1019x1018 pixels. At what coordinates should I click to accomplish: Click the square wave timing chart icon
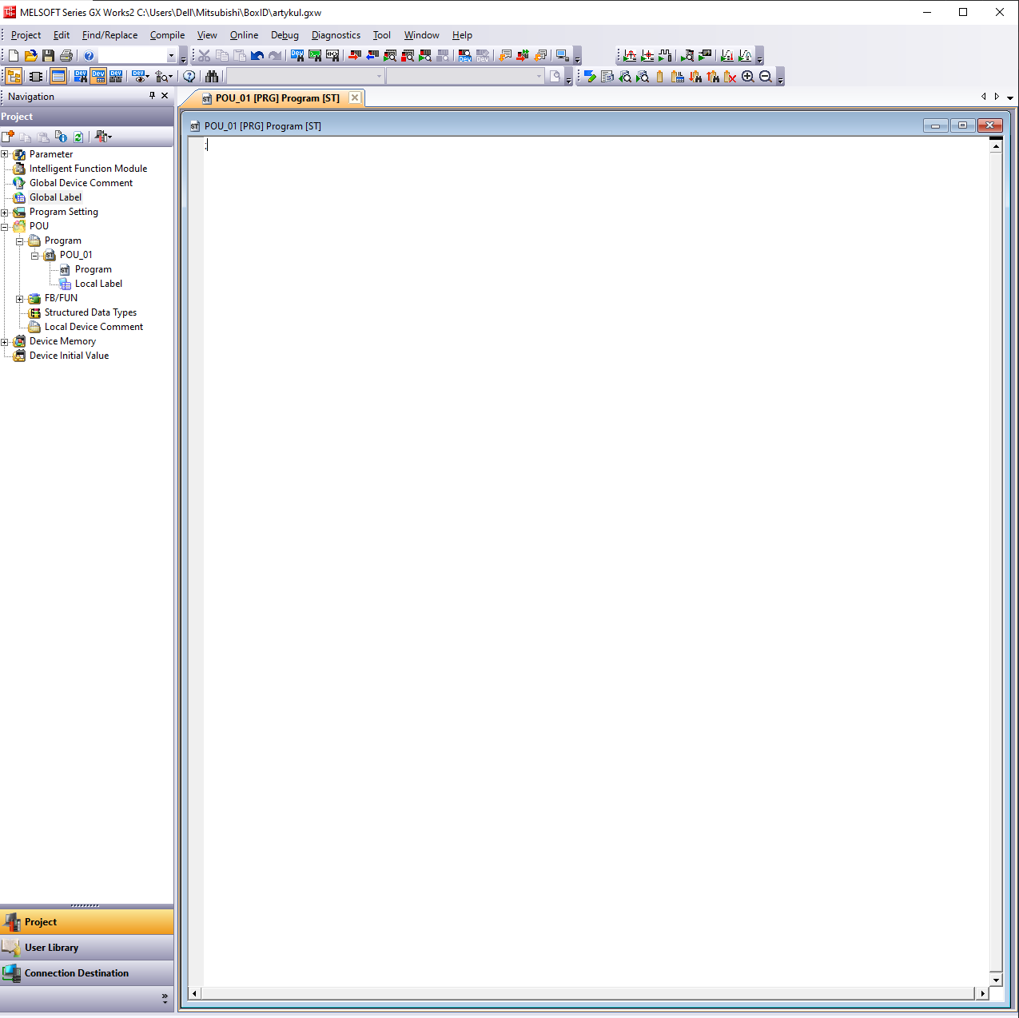click(665, 56)
